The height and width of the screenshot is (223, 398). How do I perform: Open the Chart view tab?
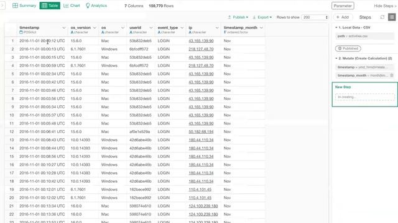pyautogui.click(x=72, y=6)
